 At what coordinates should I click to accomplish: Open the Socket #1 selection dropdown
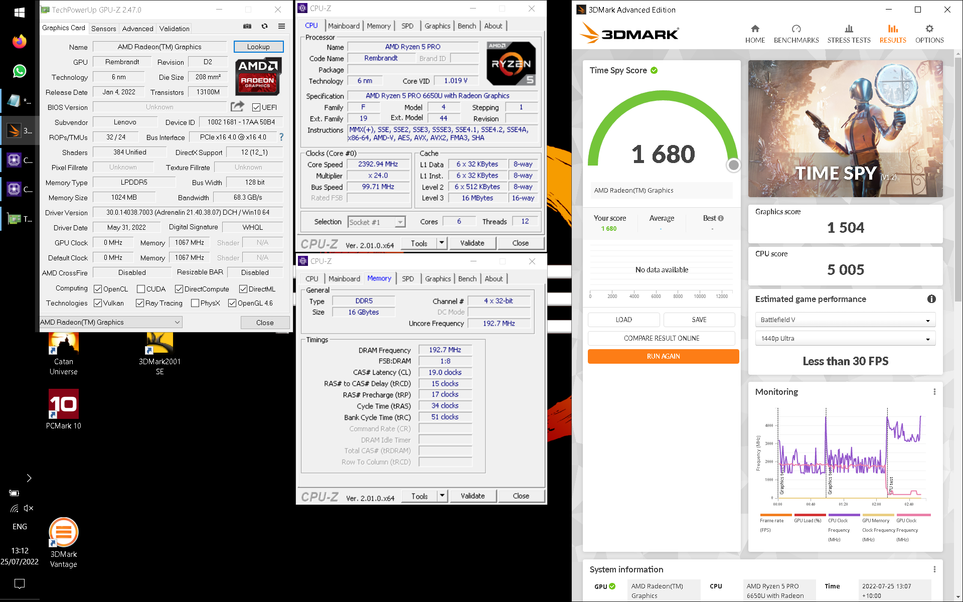coord(377,222)
